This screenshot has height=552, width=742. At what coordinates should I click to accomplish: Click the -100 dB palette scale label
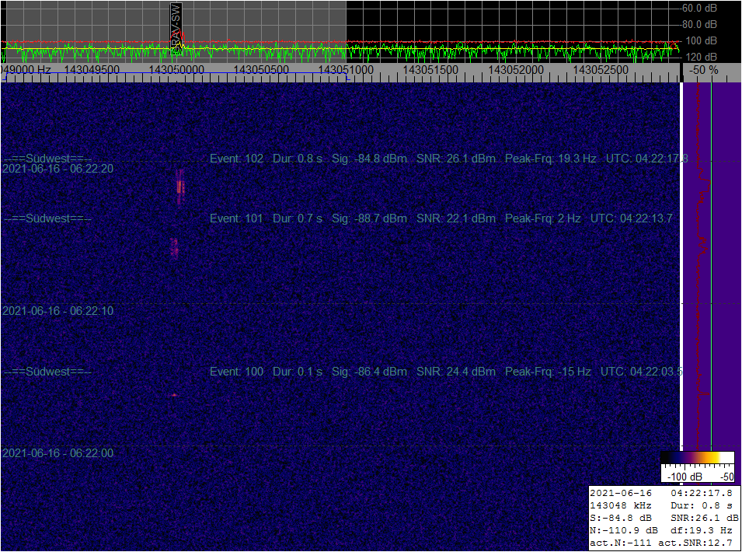point(685,477)
